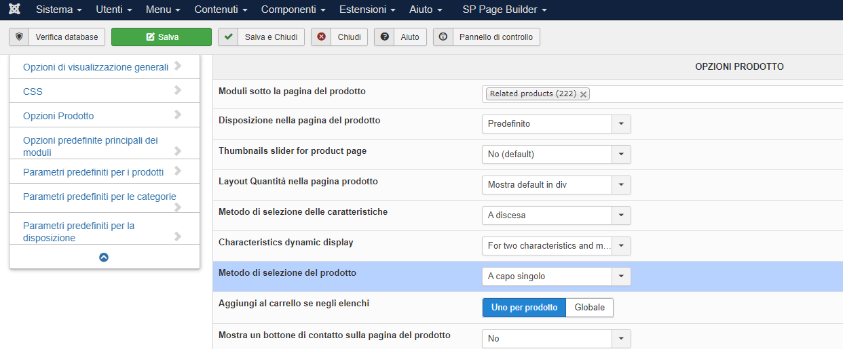
Task: Open the Estensioni menu
Action: point(367,10)
